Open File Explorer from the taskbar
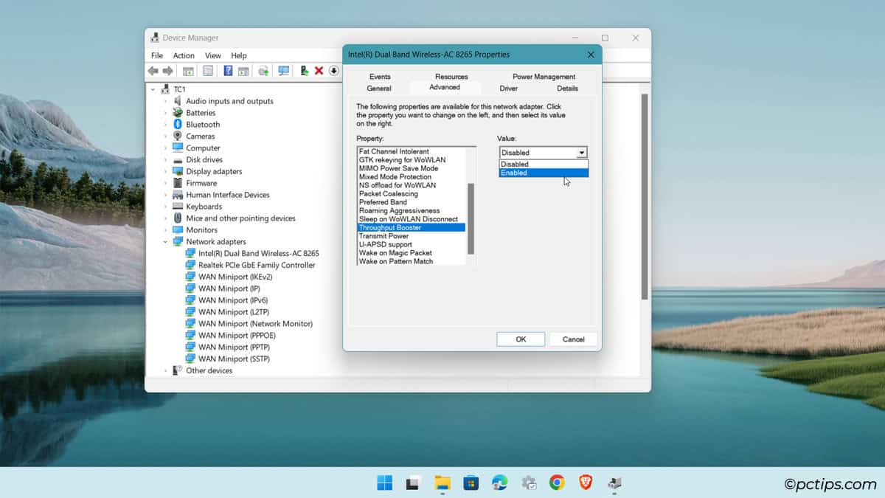The image size is (885, 498). (442, 483)
